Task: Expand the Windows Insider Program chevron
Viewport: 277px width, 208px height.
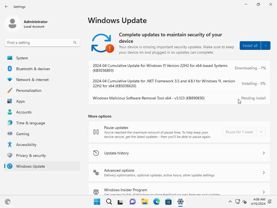Action: (263, 192)
